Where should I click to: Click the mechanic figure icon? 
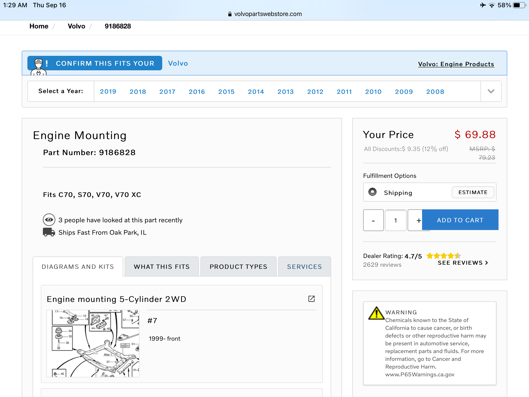click(38, 66)
